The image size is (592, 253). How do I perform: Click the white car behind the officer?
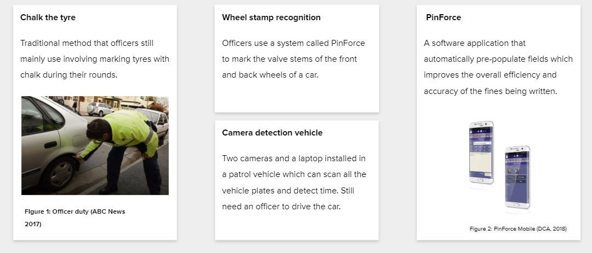click(159, 120)
